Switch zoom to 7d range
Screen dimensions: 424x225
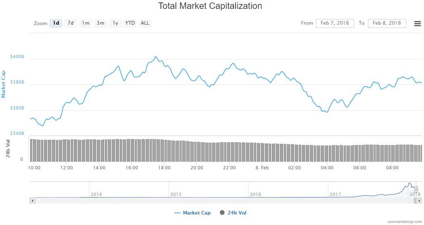(x=71, y=23)
